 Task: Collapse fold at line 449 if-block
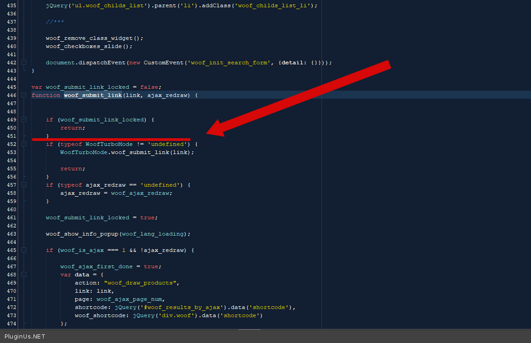pos(24,120)
